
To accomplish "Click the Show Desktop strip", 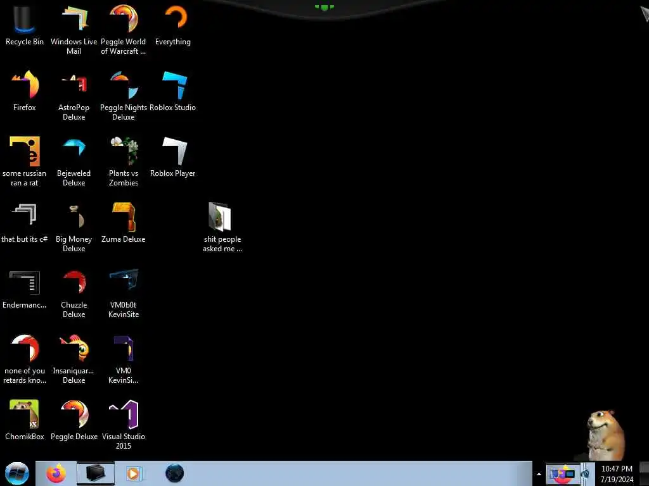I will click(645, 473).
